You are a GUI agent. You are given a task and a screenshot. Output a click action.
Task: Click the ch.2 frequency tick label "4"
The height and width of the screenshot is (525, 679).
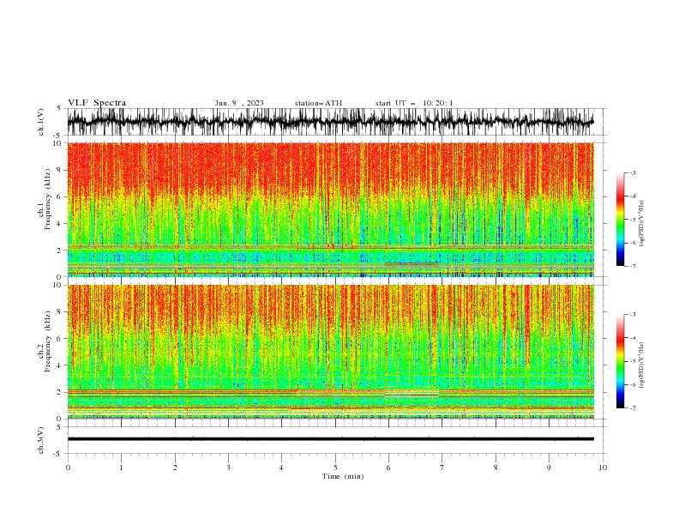click(59, 365)
